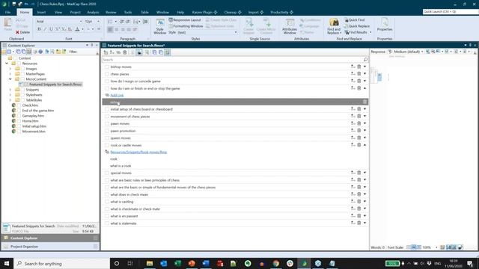This screenshot has height=269, width=479.
Task: Switch to the Insert ribbon tab
Action: [41, 12]
